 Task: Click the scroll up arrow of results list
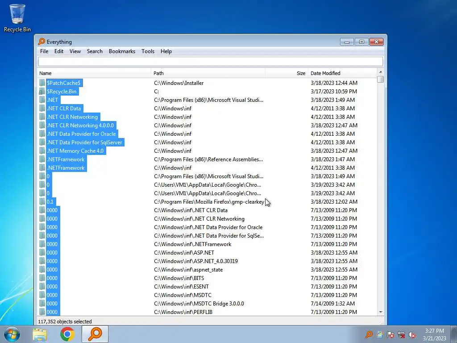pos(380,72)
